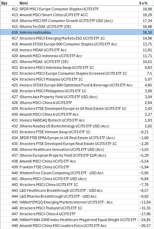Select the value cell 18,98
Screen dimensions: 154x229
pyautogui.click(x=145, y=9)
